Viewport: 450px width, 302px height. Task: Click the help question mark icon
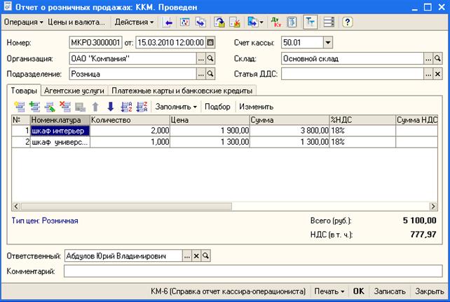(x=347, y=22)
